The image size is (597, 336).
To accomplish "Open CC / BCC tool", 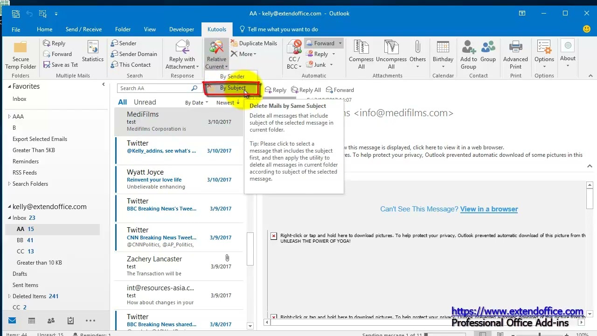I will click(x=294, y=55).
